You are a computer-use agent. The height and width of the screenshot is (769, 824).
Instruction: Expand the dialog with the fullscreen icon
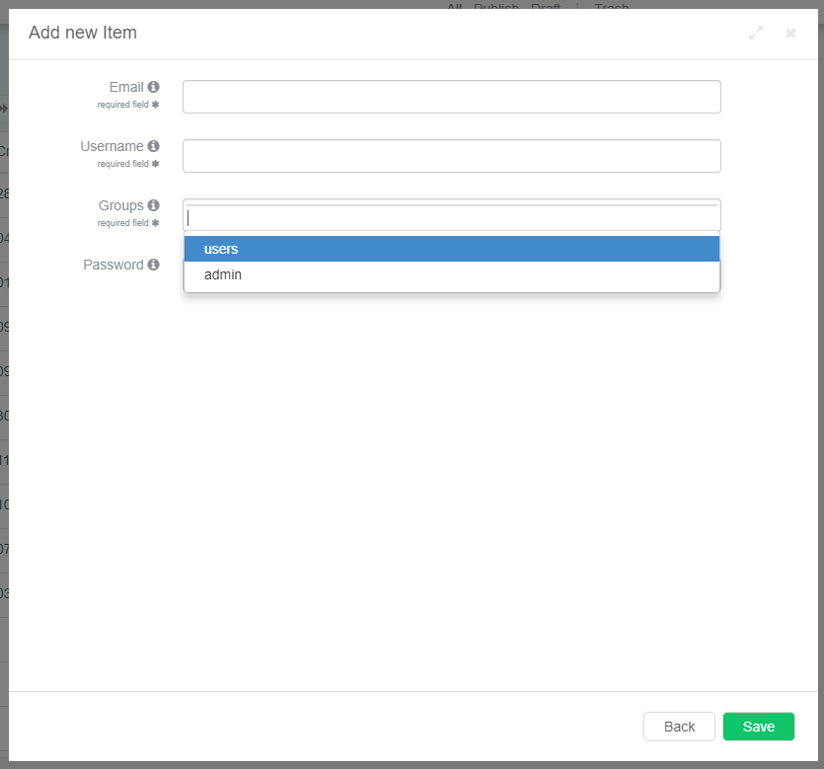pos(756,33)
